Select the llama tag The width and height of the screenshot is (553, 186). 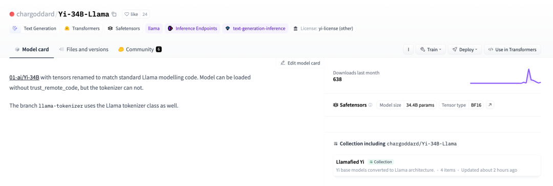coord(154,29)
